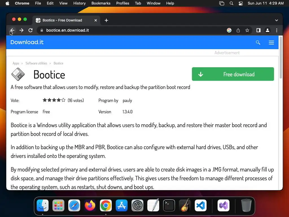Open the Google icon in address bar
Image resolution: width=289 pixels, height=217 pixels.
[x=229, y=30]
